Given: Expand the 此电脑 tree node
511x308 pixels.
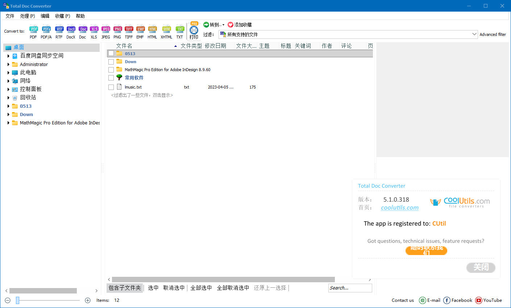Looking at the screenshot, I should coord(9,72).
